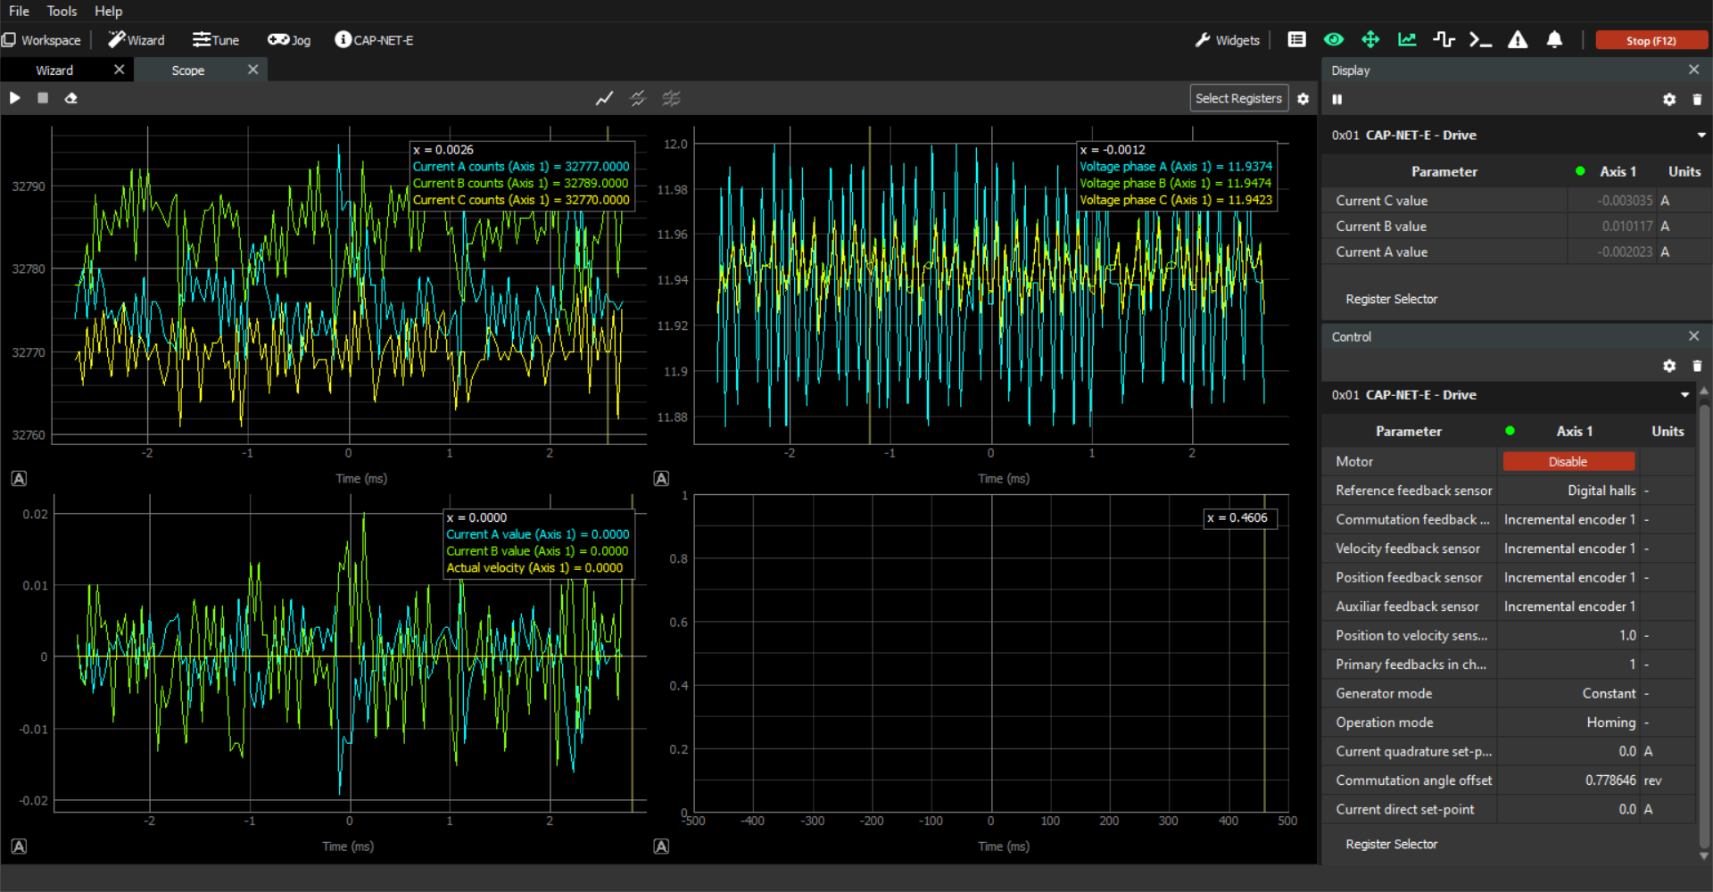1713x892 pixels.
Task: Click the Select Registers button
Action: (1238, 98)
